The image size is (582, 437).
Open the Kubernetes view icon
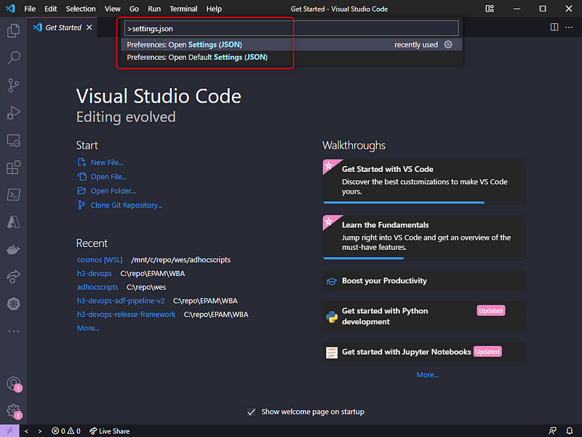[13, 303]
